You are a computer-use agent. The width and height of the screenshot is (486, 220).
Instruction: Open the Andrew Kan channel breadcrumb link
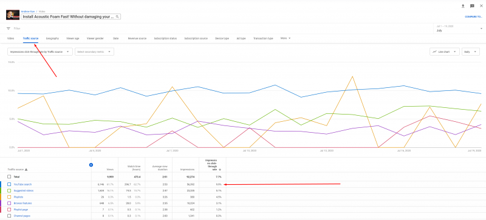coord(28,11)
